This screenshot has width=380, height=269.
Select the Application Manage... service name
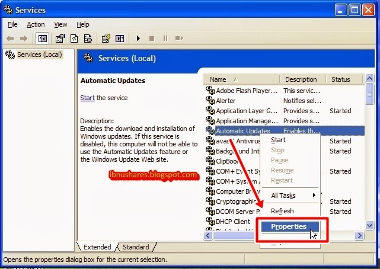coord(247,121)
